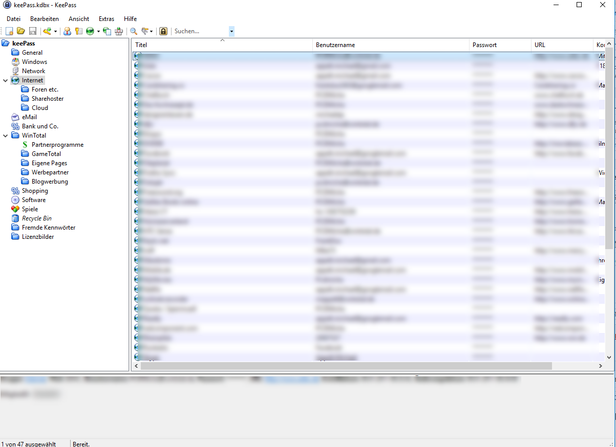Click the entry list scroll-left arrow
Image resolution: width=616 pixels, height=447 pixels.
[x=136, y=366]
